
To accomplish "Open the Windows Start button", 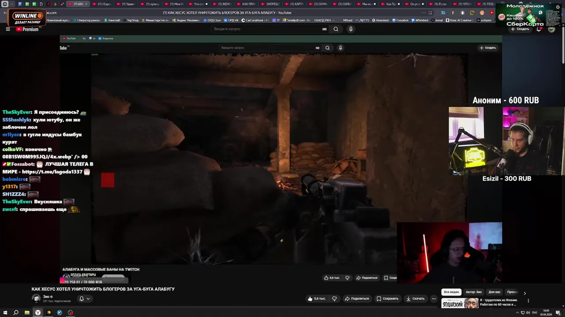I will 5,313.
